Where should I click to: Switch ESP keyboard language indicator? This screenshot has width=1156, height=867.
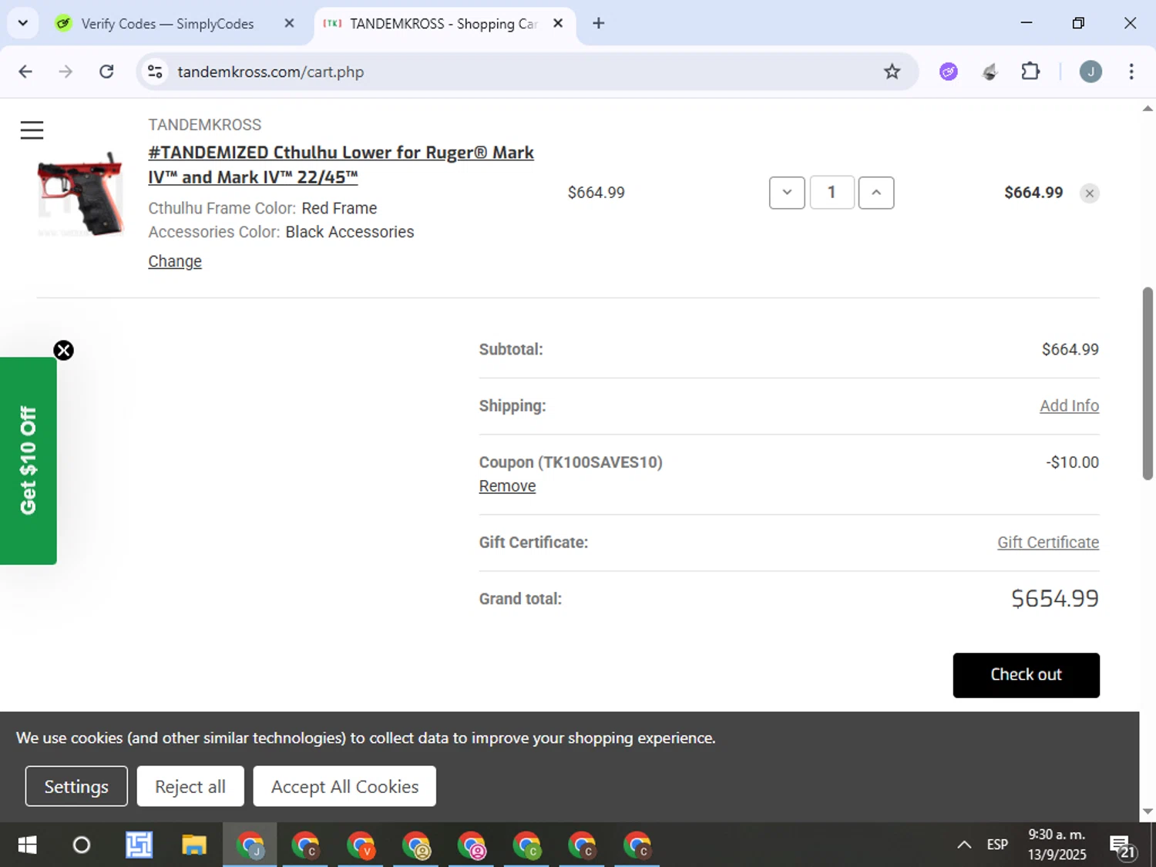click(x=997, y=845)
